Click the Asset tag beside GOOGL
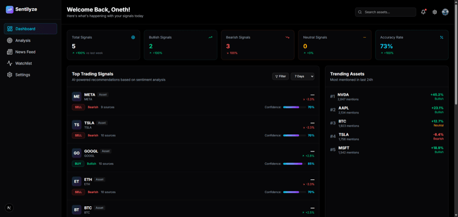 [106, 151]
